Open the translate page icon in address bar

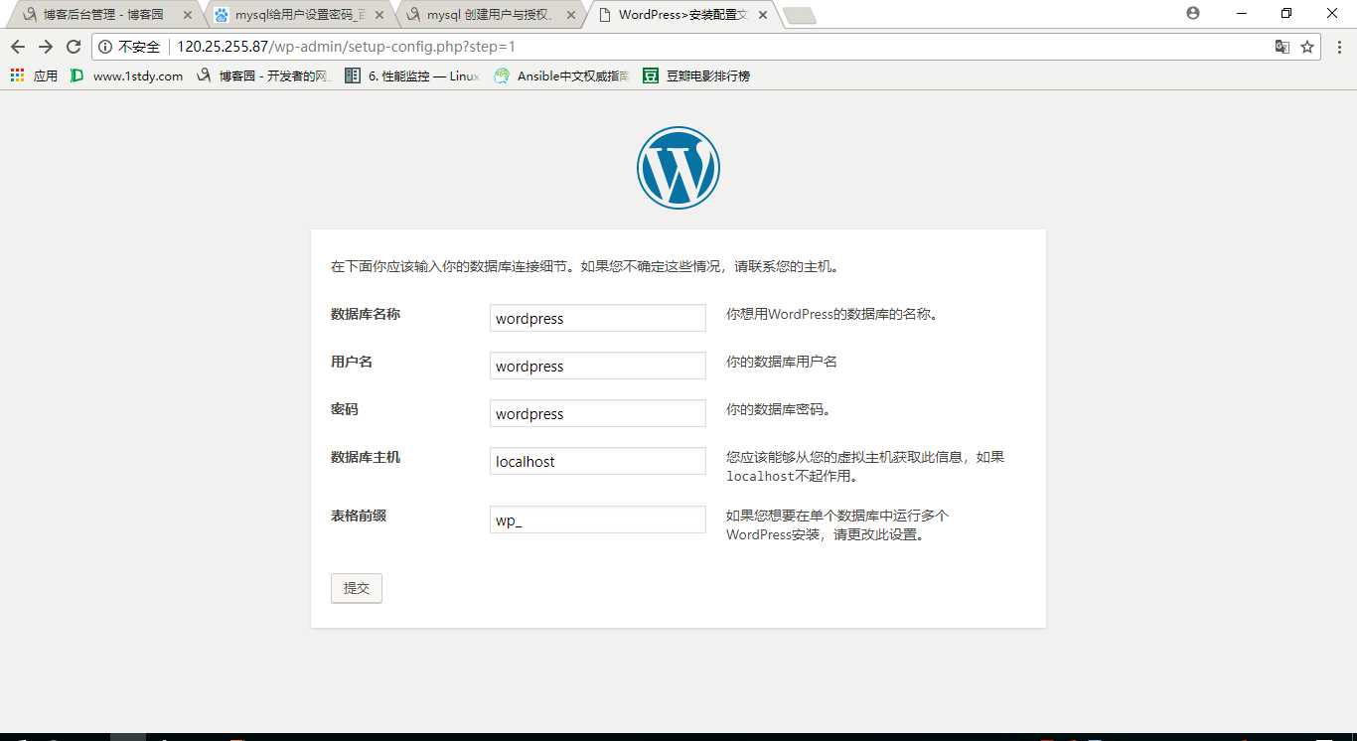(x=1282, y=47)
